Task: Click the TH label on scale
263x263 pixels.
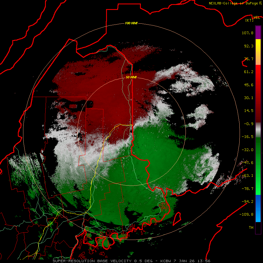Action: [251, 228]
